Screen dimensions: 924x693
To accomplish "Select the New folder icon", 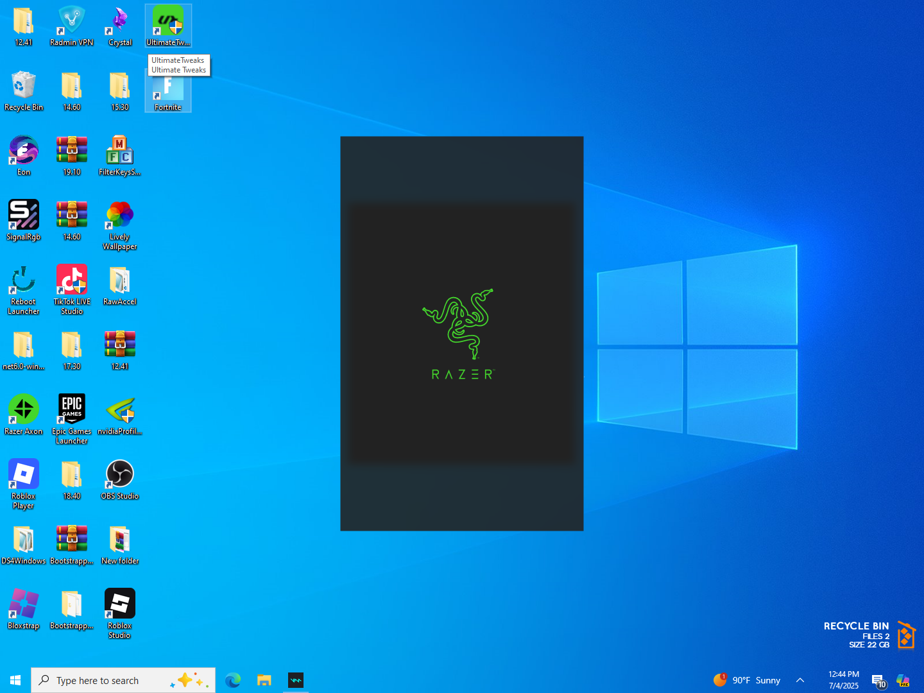I will 120,545.
